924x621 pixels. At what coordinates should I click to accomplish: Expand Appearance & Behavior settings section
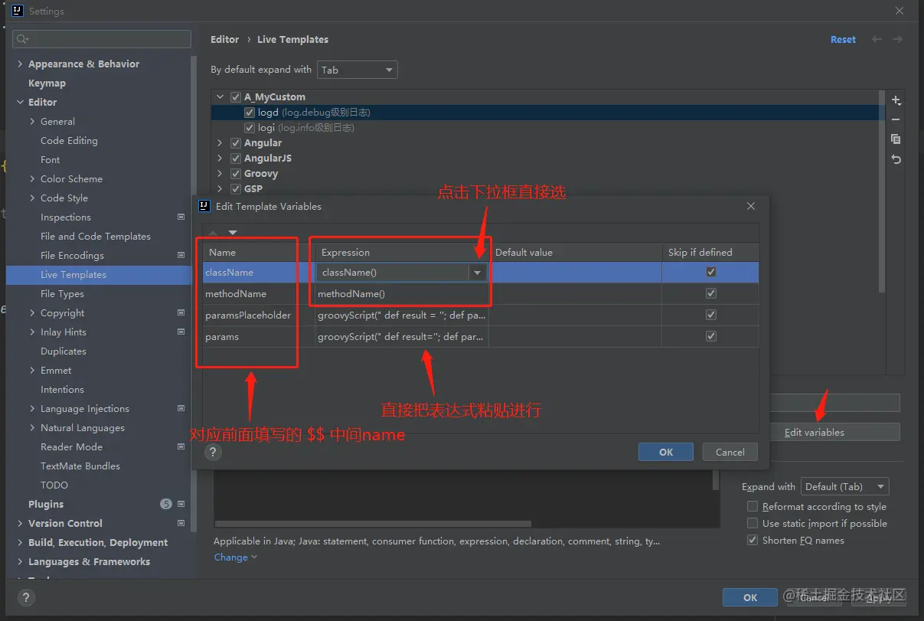coord(20,64)
